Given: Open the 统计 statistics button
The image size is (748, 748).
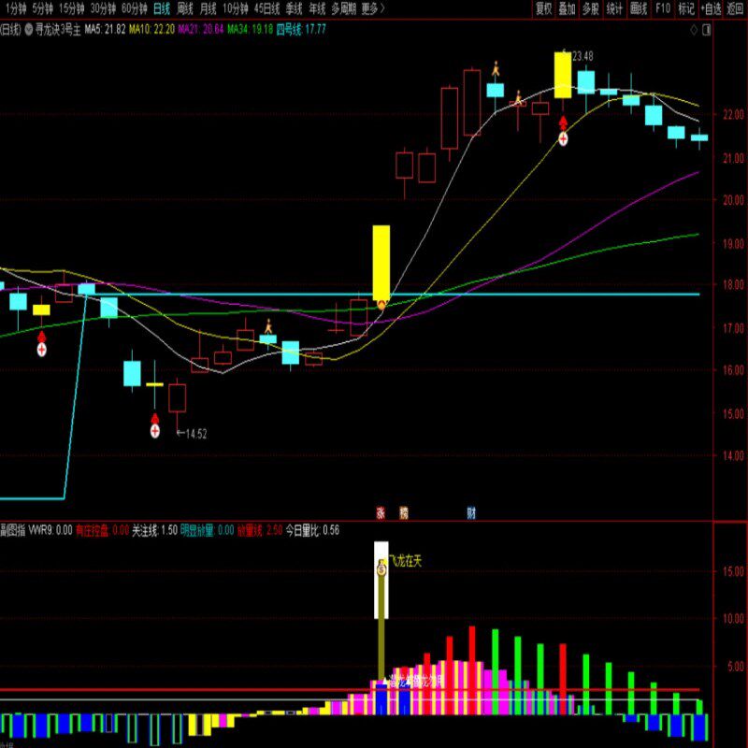Looking at the screenshot, I should coord(614,8).
